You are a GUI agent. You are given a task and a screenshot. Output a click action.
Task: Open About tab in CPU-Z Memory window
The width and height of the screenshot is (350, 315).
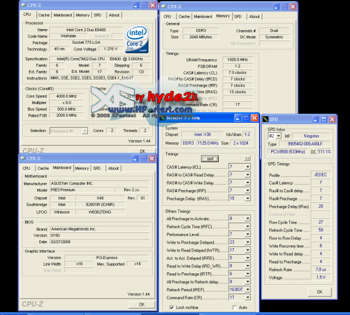coord(254,16)
